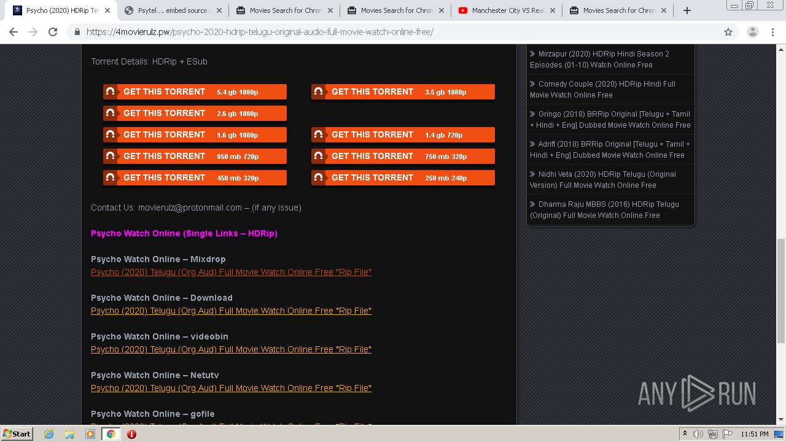Click the Chrome icon on taskbar
The width and height of the screenshot is (786, 442).
[x=111, y=434]
